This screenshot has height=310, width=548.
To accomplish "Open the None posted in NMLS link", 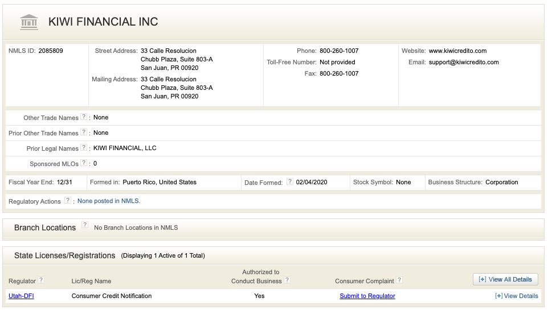I will 109,201.
